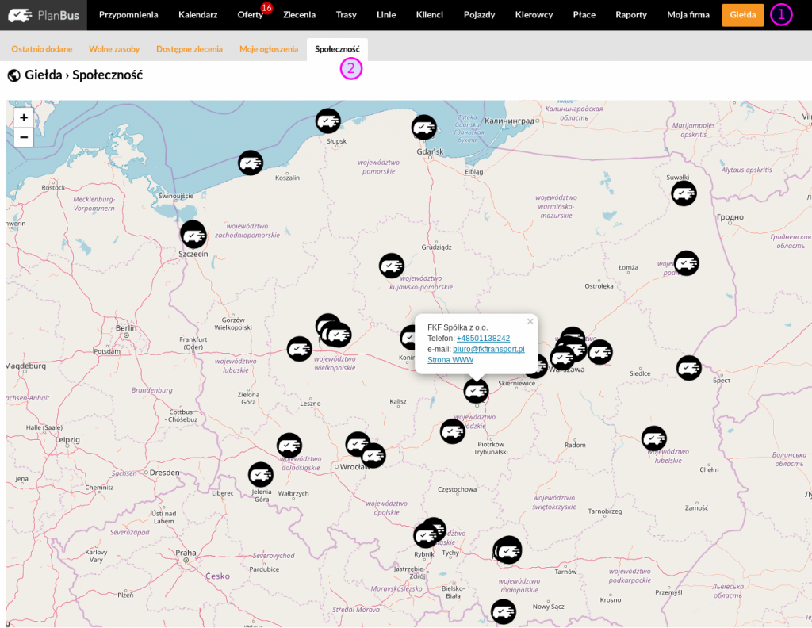Open the Strona WWW link
This screenshot has height=628, width=812.
click(450, 360)
